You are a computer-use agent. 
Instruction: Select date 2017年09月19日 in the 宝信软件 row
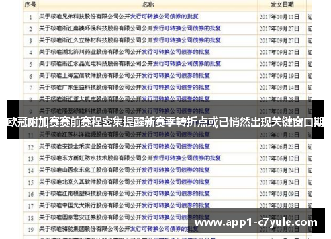(x=279, y=76)
